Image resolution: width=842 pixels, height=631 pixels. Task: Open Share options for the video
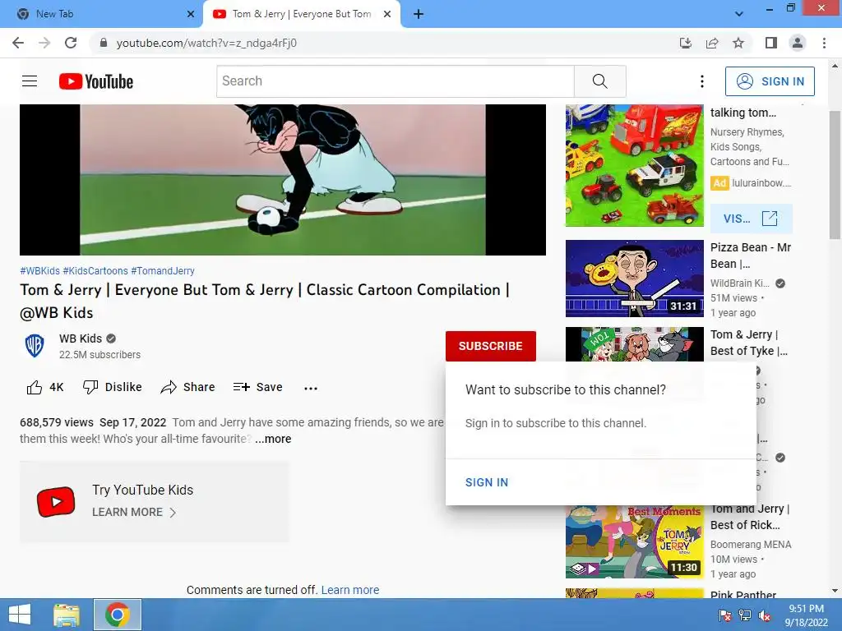click(x=187, y=388)
